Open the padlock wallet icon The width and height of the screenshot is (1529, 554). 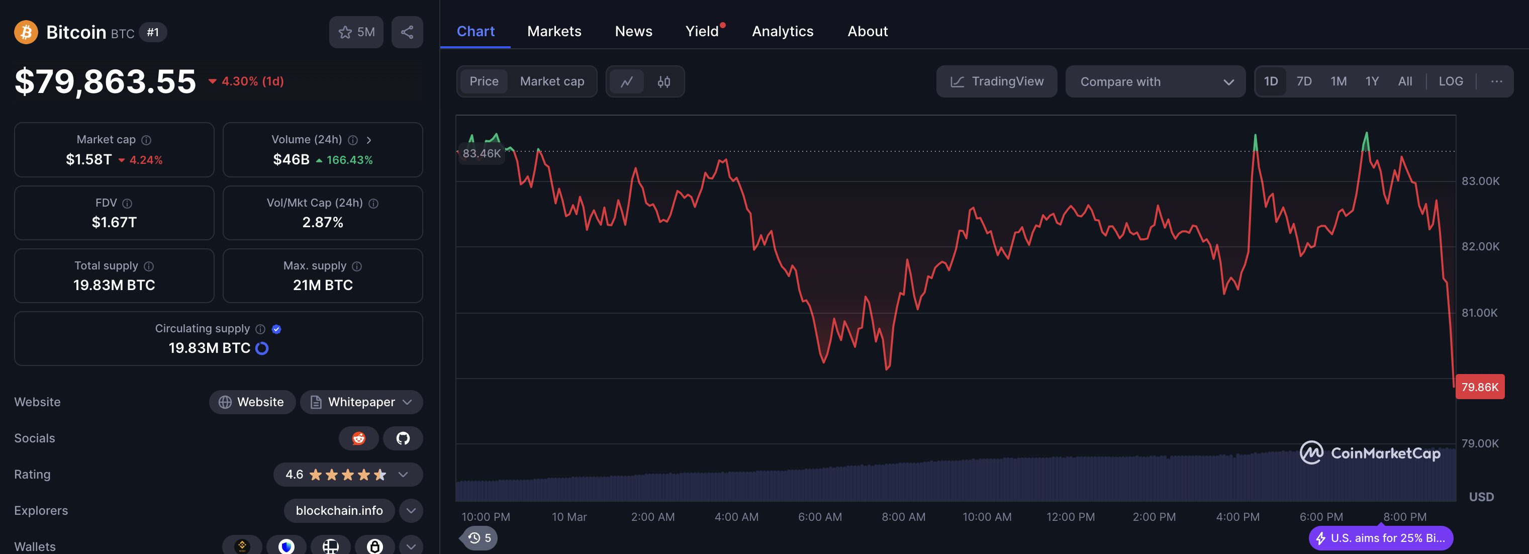click(x=374, y=546)
